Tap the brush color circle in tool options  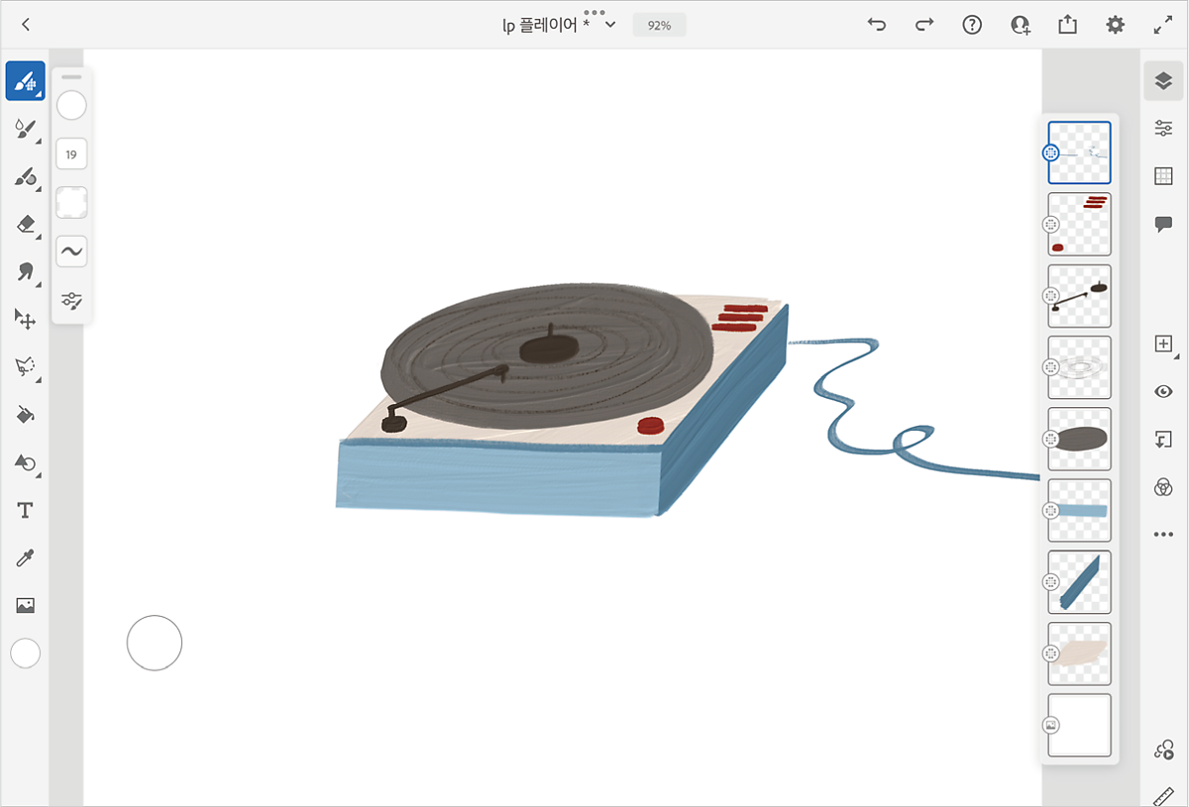(x=71, y=106)
